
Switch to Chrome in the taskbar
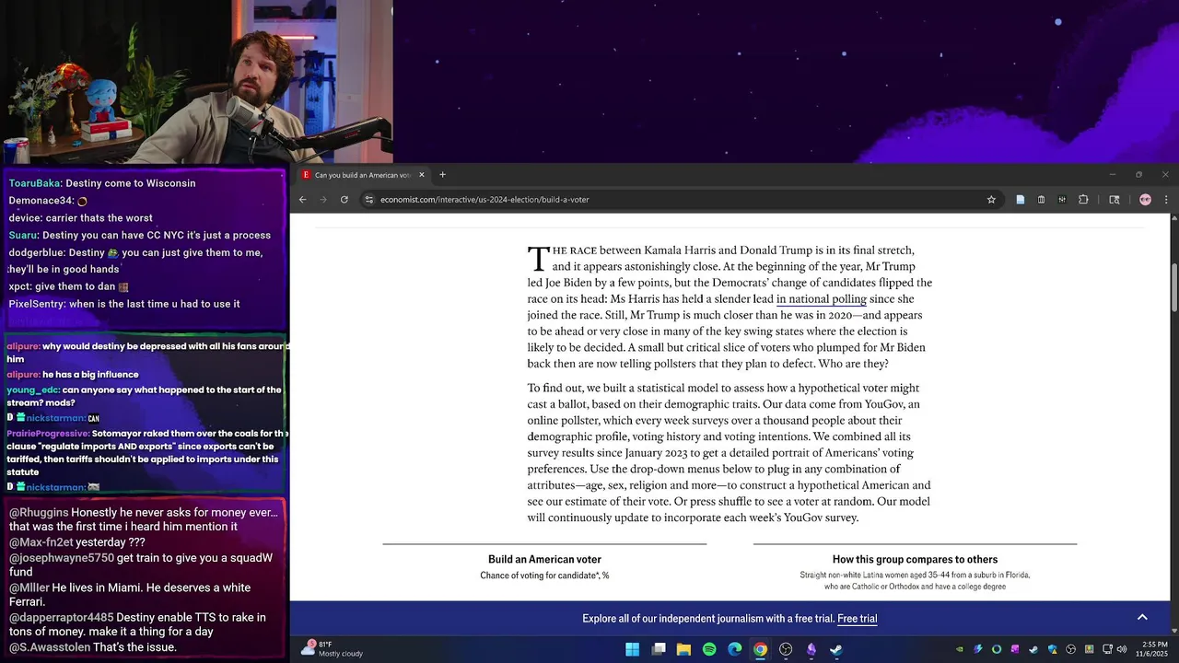pos(760,649)
